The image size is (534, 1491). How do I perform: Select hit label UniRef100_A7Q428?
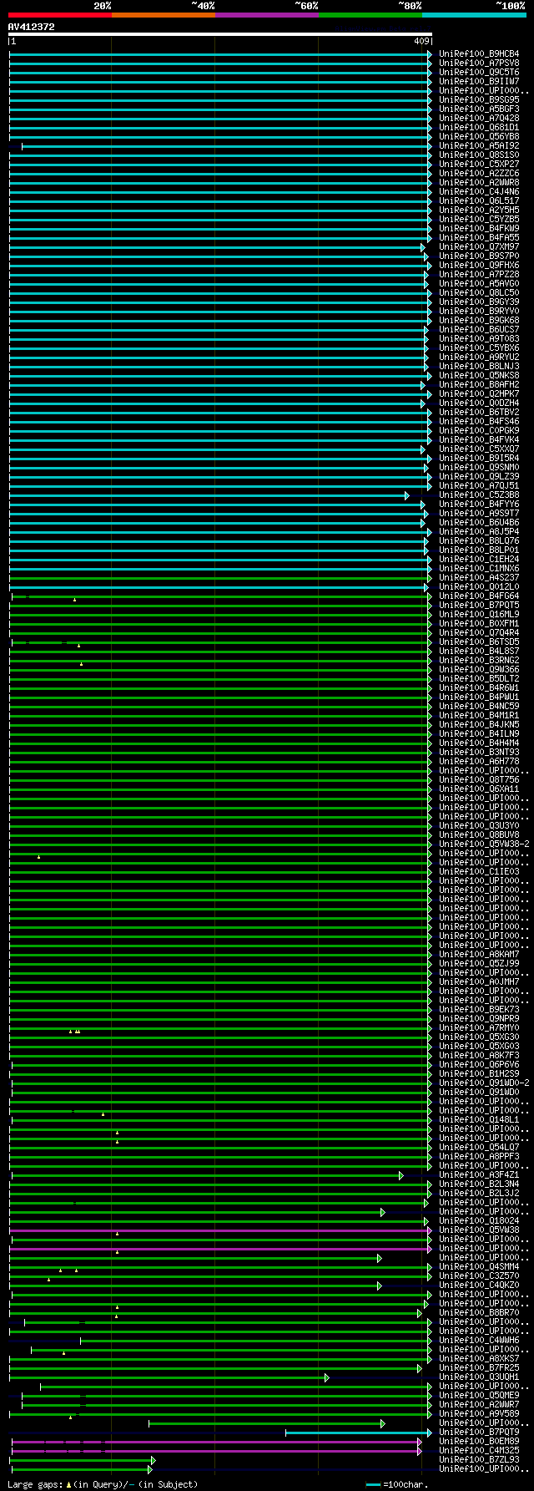tap(479, 119)
